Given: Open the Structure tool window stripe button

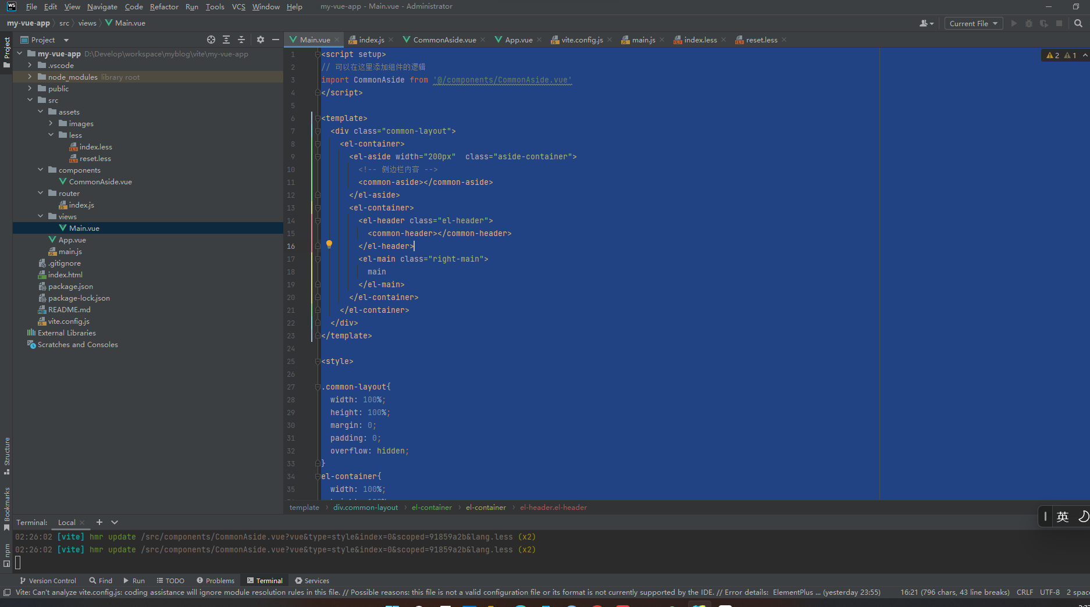Looking at the screenshot, I should tap(6, 456).
